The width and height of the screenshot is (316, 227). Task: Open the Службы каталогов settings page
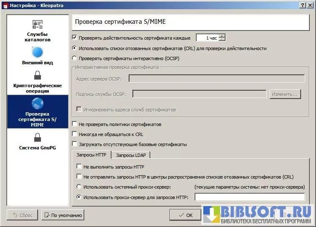coord(38,30)
